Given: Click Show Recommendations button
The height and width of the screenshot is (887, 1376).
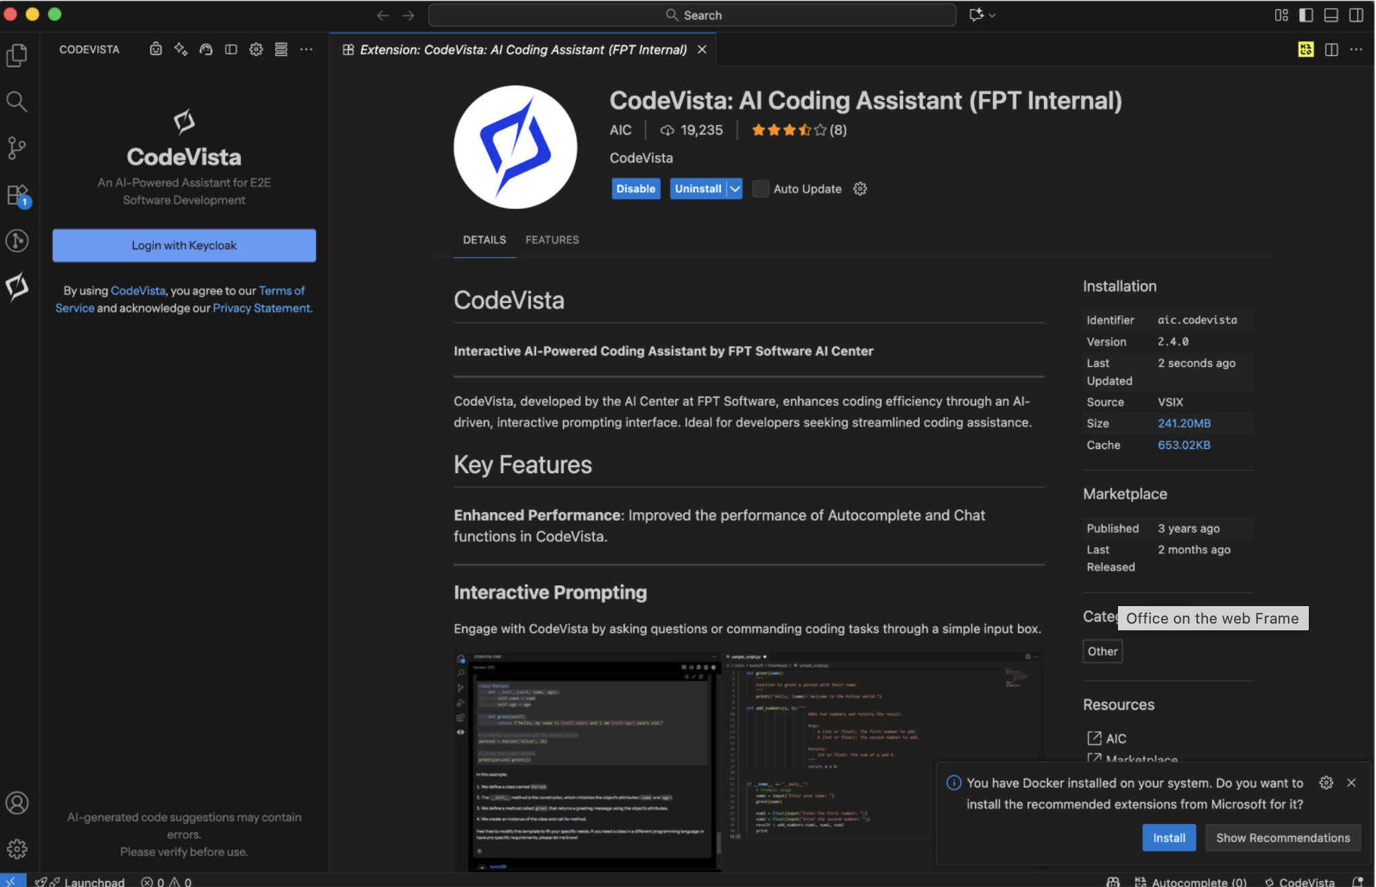Looking at the screenshot, I should pos(1283,838).
